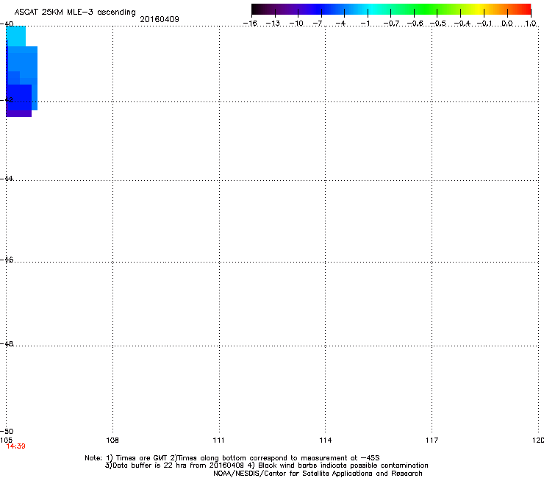Click longitude axis label 105
This screenshot has height=478, width=544.
pyautogui.click(x=6, y=440)
